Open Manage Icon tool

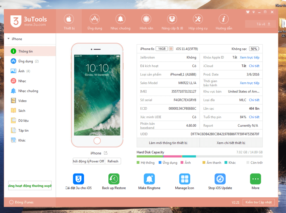185,182
